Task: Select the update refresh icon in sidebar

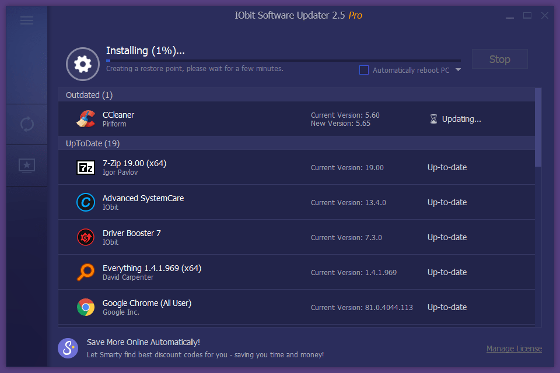Action: (26, 124)
